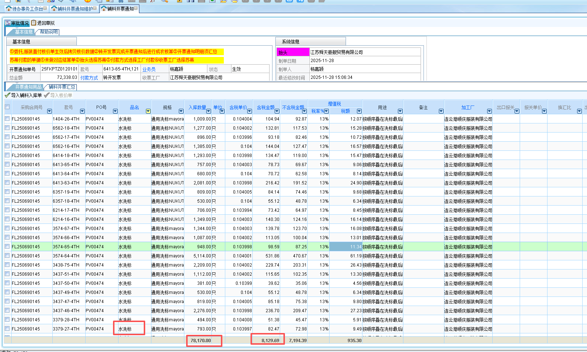
Task: Click the home icon on 待办事务工作台 tab
Action: click(9, 8)
